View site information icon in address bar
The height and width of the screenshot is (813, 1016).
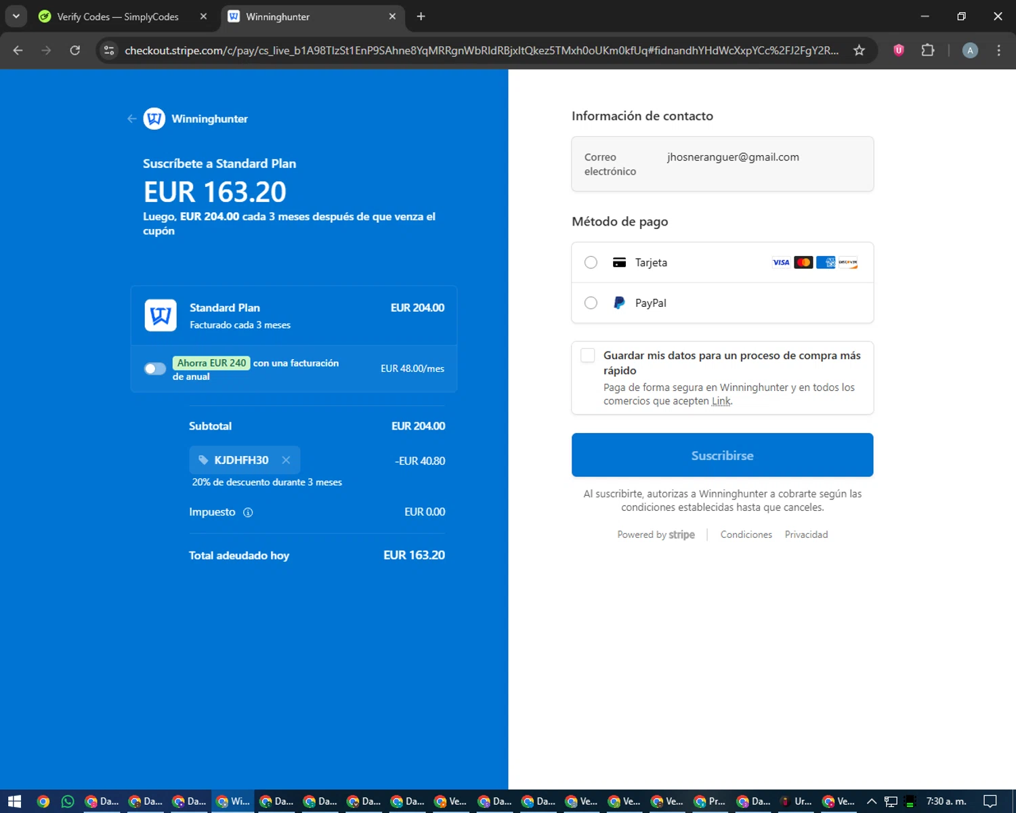click(109, 50)
